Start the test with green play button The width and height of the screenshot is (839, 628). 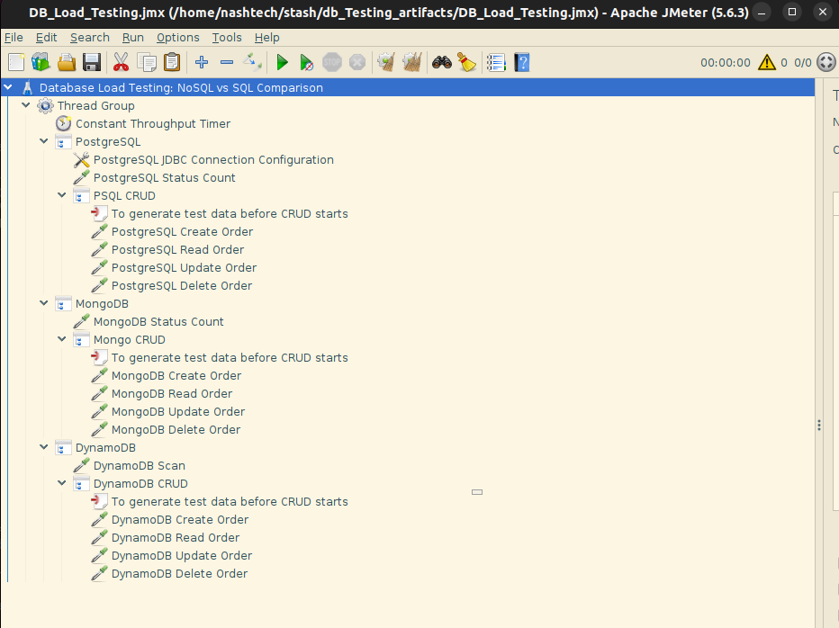point(282,62)
